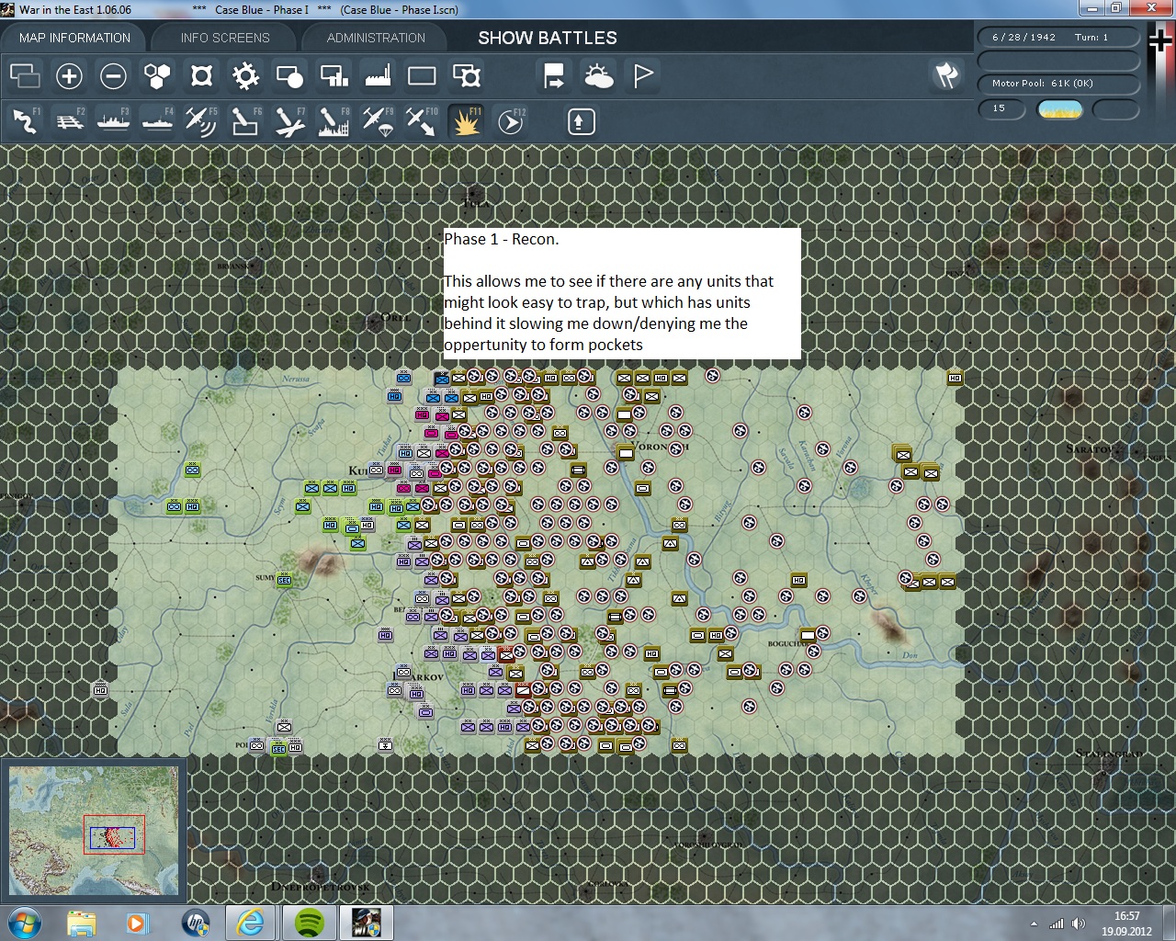
Task: Select F7 bomb airfield mode
Action: point(289,121)
